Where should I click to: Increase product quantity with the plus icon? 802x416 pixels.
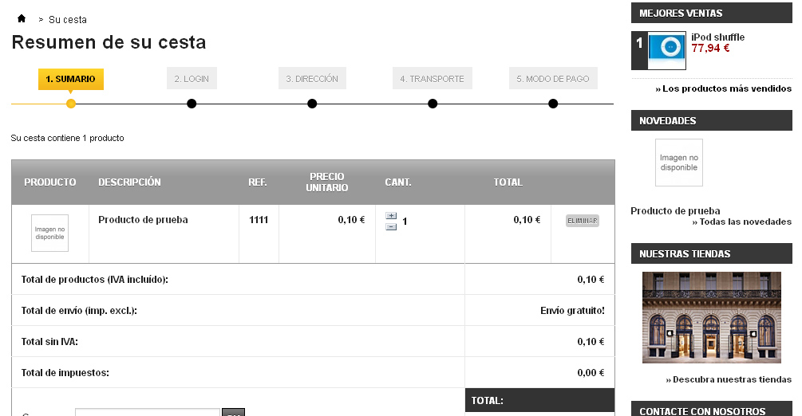(391, 216)
